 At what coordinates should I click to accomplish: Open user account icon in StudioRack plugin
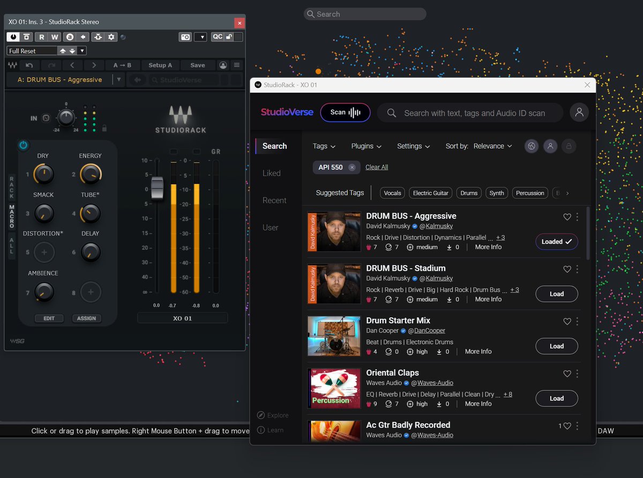(223, 65)
